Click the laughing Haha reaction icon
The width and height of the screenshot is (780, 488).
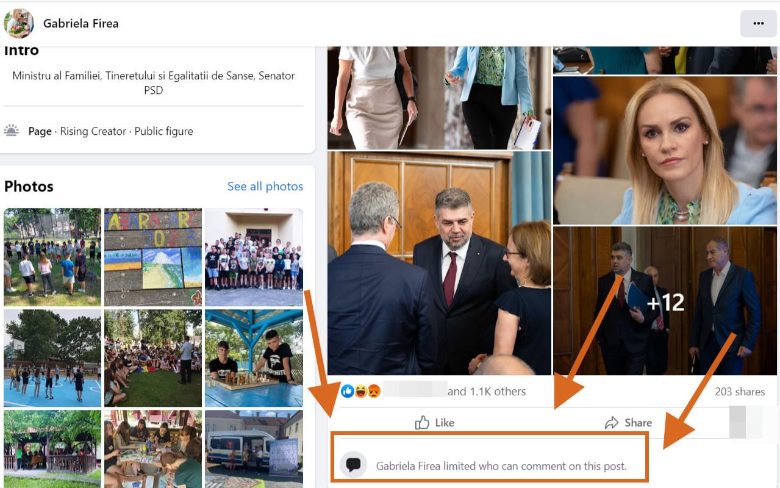click(x=361, y=391)
